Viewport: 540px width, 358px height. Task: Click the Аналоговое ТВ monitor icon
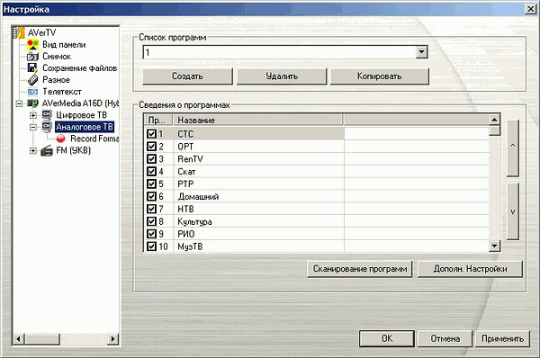click(47, 127)
